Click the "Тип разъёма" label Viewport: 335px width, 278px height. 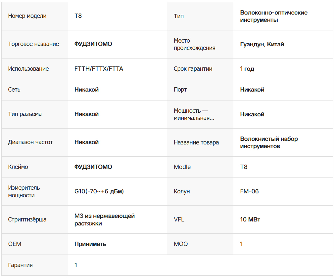pos(25,114)
